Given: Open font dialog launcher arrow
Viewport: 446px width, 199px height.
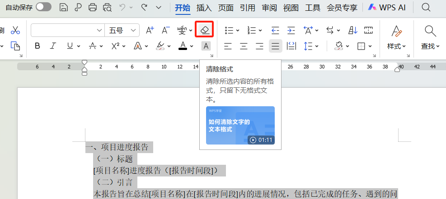Looking at the screenshot, I should (x=211, y=55).
